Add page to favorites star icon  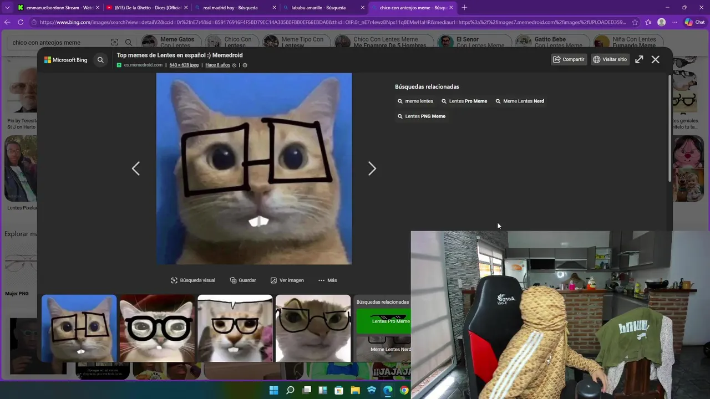[636, 22]
